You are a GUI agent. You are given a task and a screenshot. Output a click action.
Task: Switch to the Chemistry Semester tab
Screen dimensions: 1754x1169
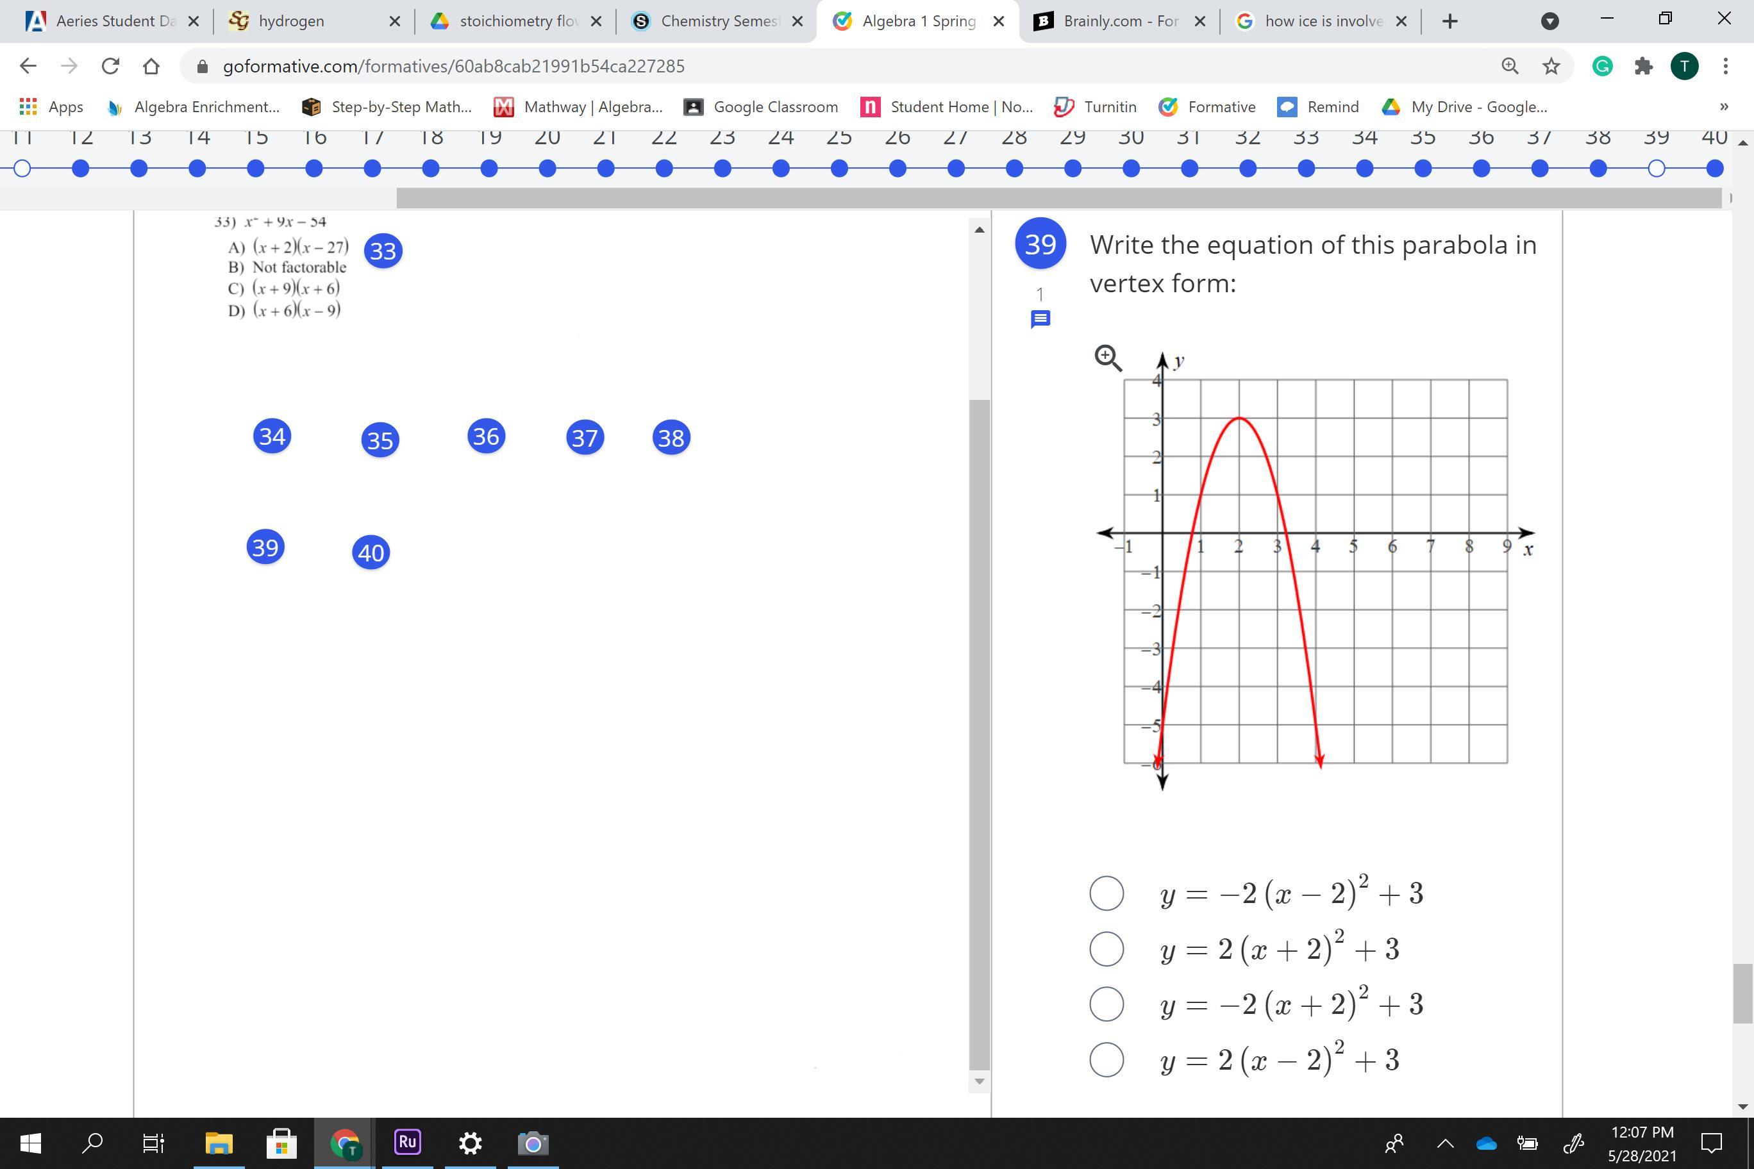716,21
